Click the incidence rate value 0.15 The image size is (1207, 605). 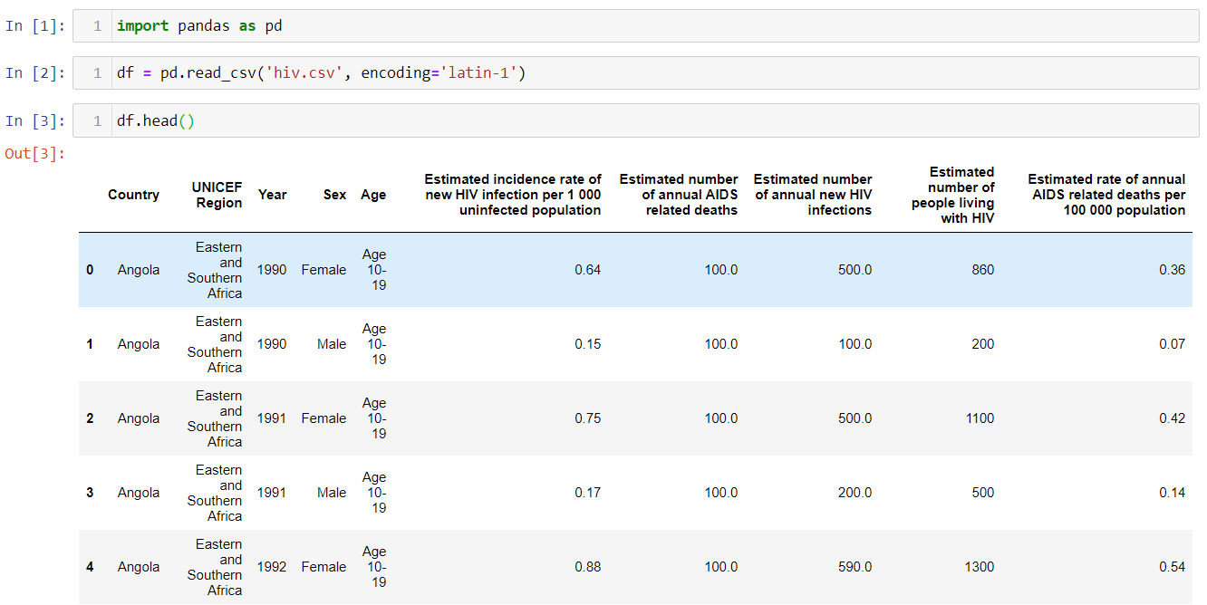[x=588, y=344]
